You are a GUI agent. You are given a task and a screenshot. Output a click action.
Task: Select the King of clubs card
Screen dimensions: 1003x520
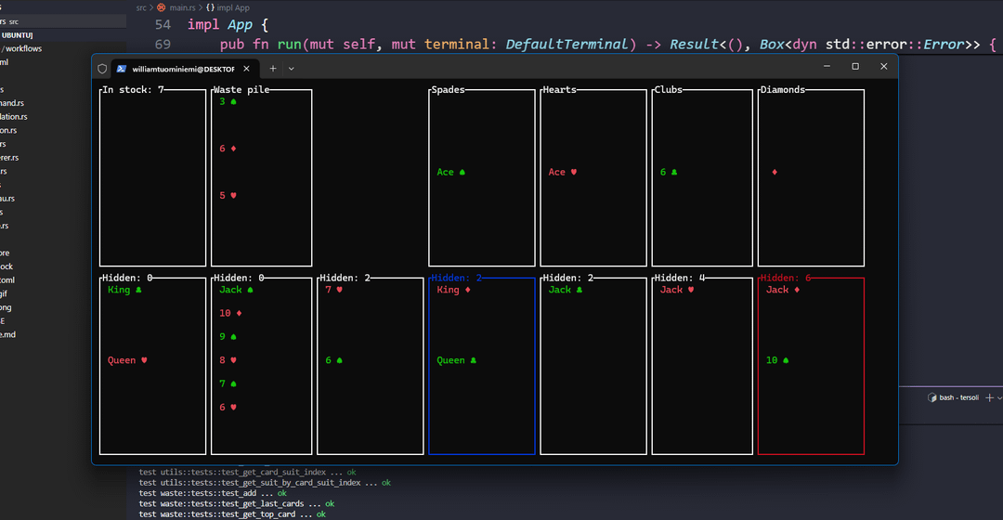124,290
